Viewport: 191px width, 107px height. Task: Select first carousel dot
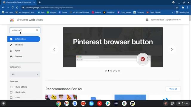coord(106,71)
